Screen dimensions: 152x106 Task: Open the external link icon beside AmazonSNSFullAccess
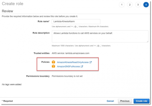click(x=82, y=67)
